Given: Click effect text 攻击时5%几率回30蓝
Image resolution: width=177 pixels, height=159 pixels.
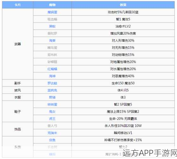Looking at the screenshot, I should 123,12.
